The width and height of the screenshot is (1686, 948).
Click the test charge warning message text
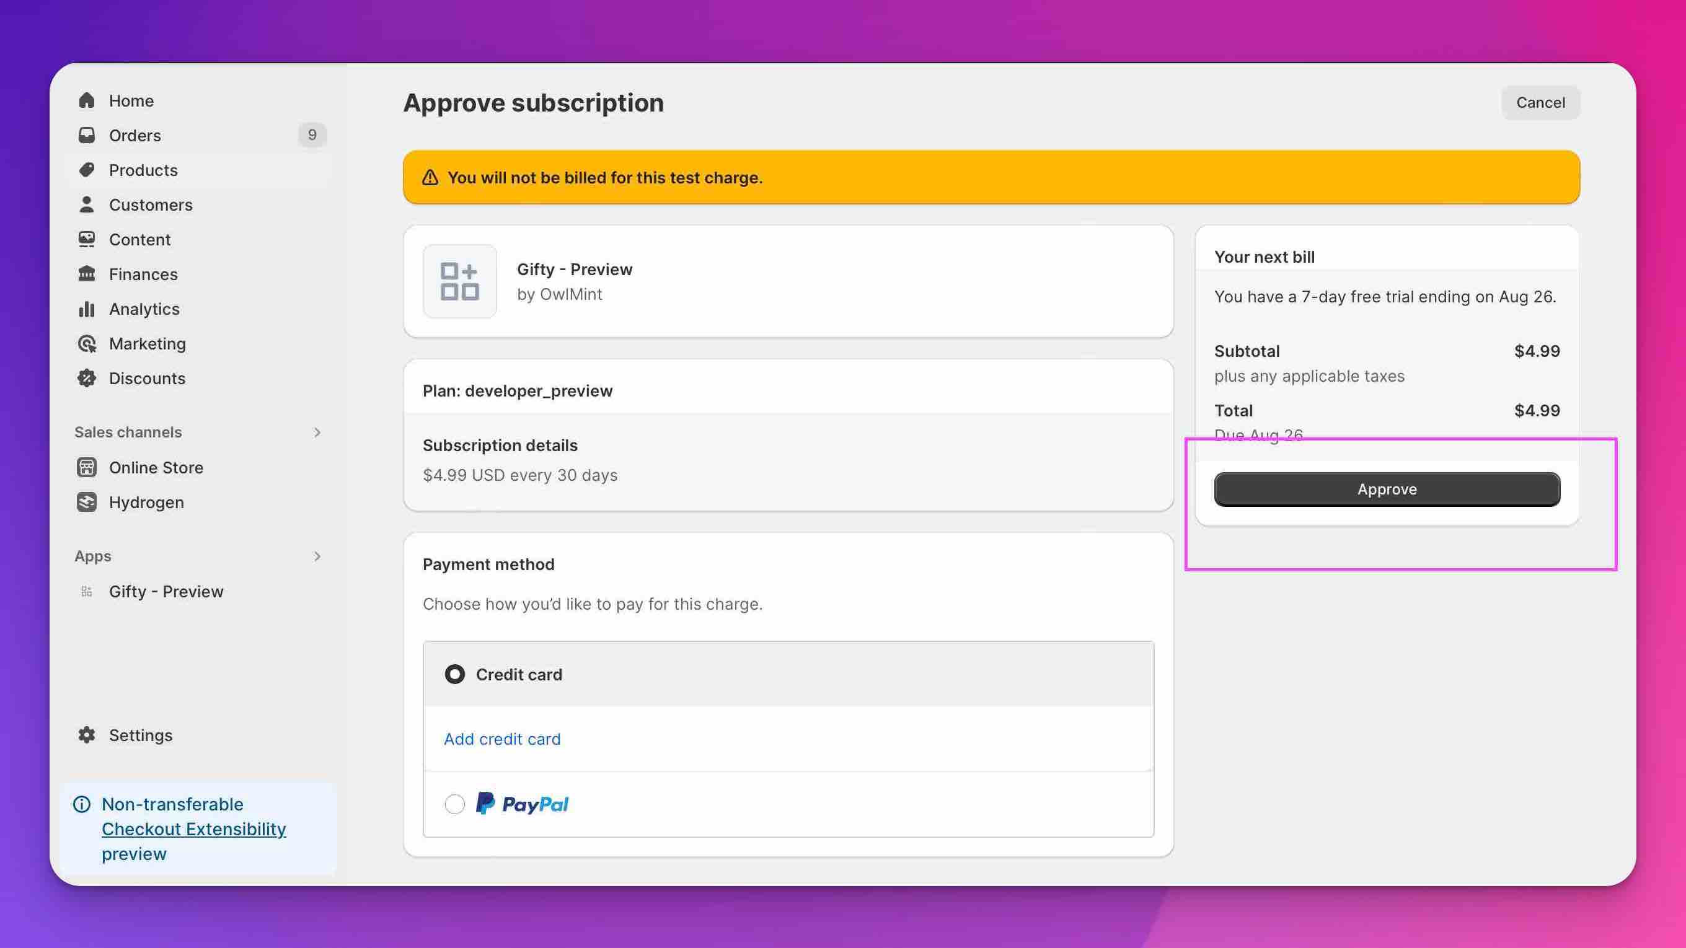(x=605, y=177)
